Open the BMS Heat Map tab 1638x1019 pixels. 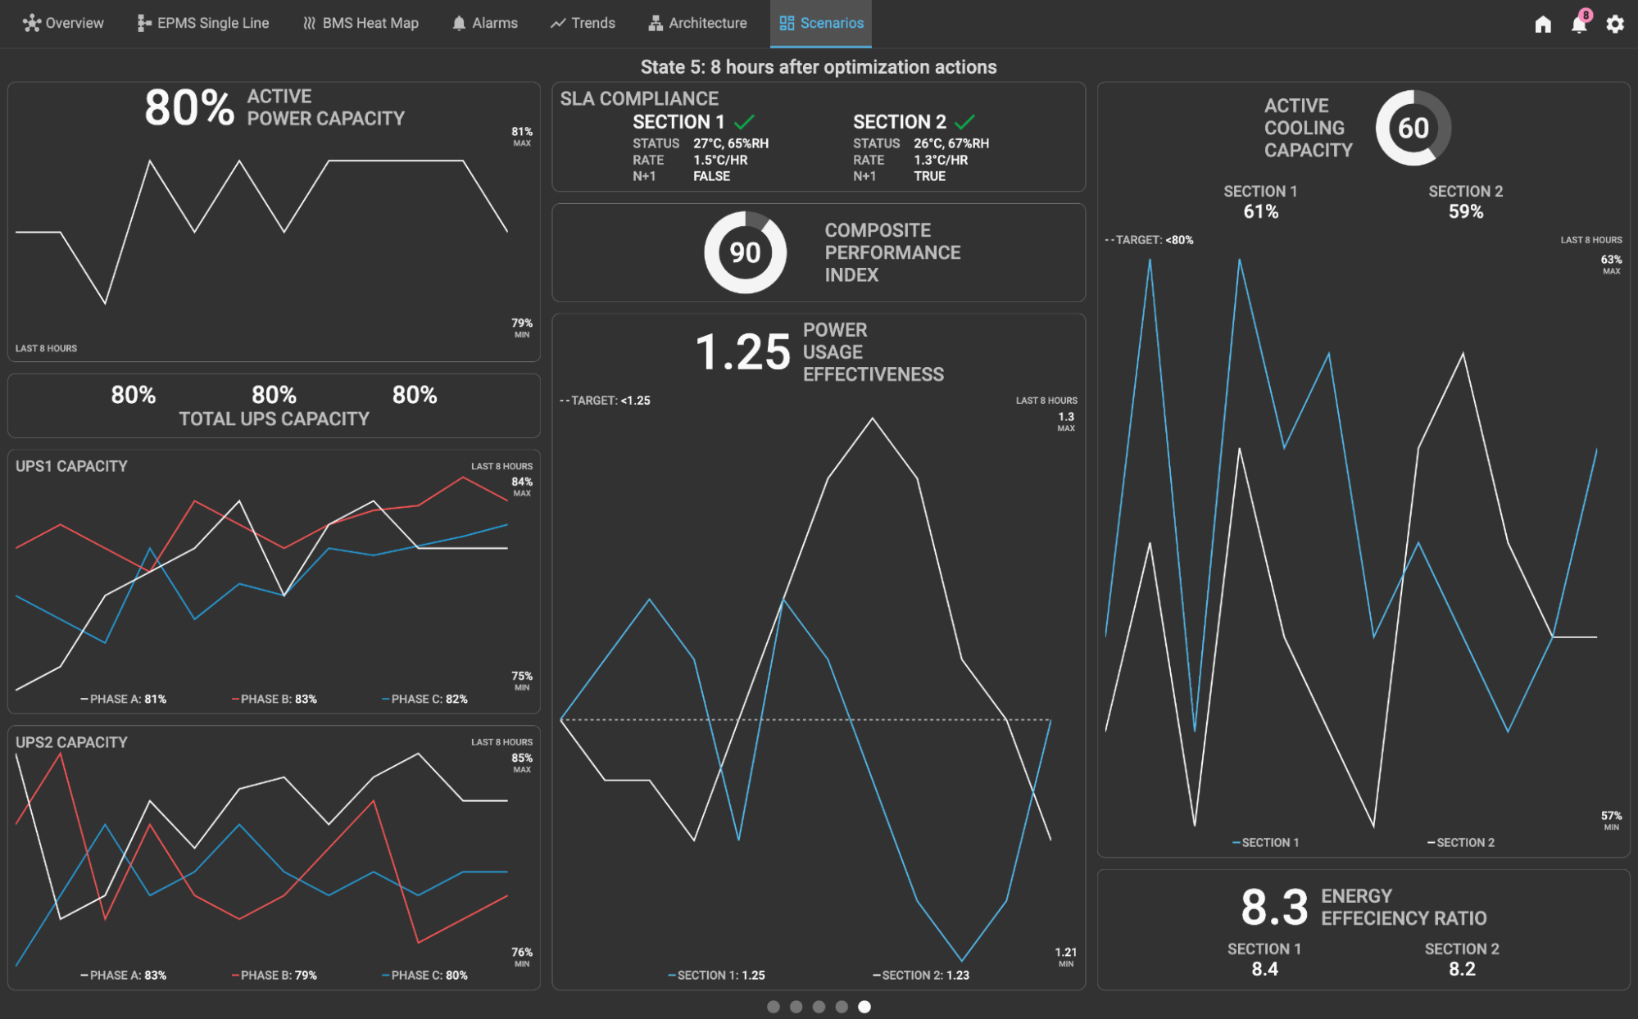tap(361, 23)
